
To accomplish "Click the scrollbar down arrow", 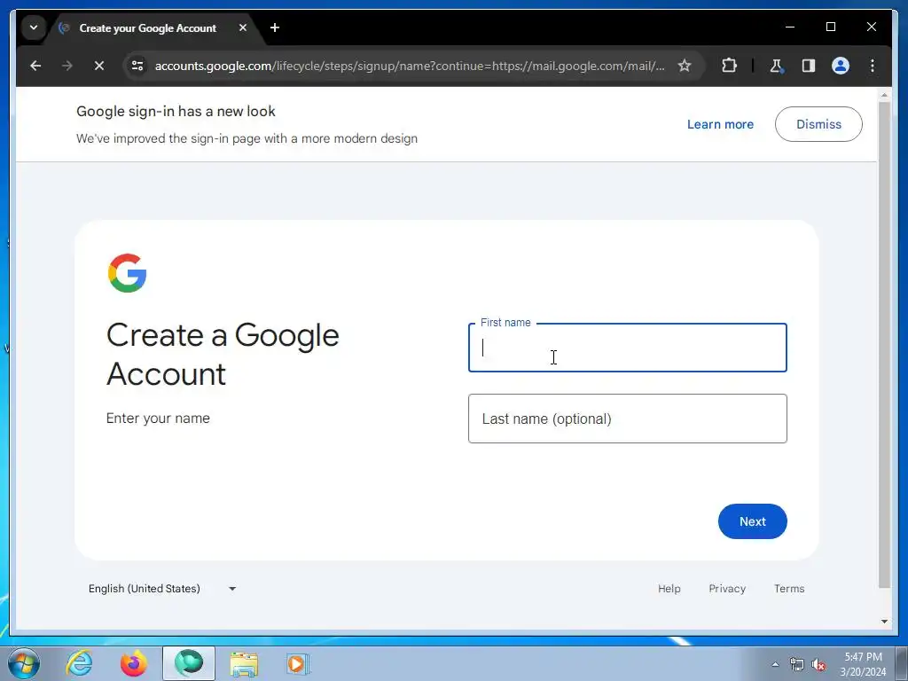I will click(884, 622).
